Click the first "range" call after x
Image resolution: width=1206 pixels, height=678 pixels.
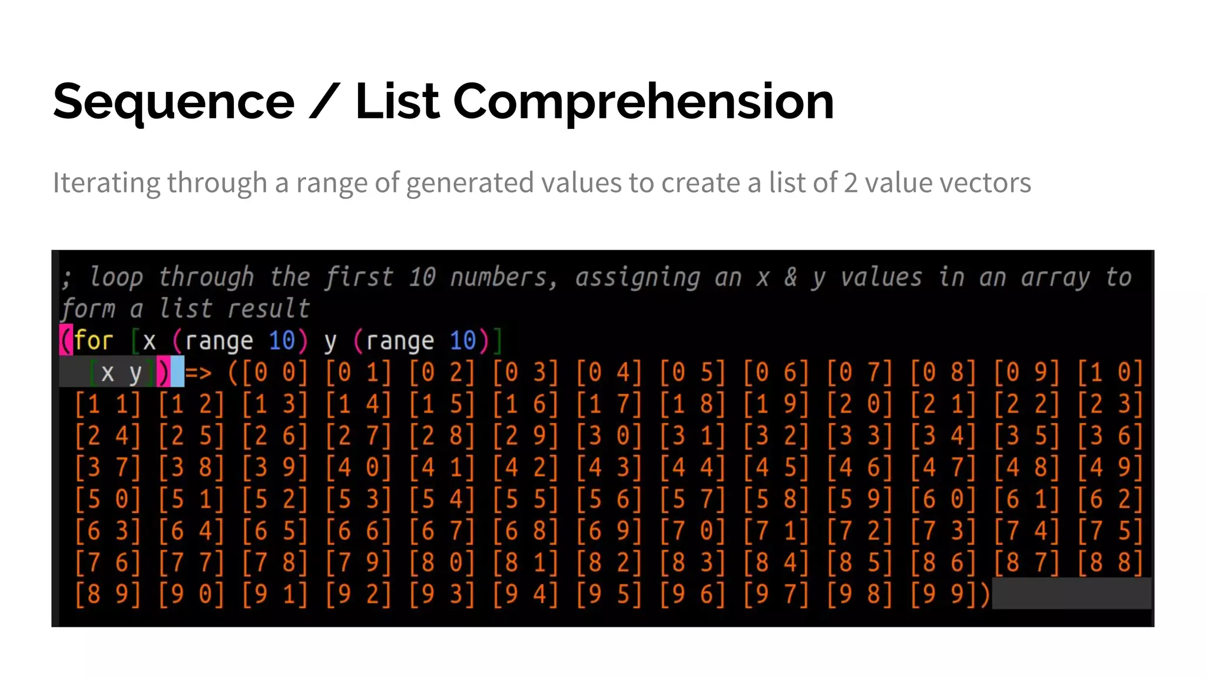coord(218,341)
